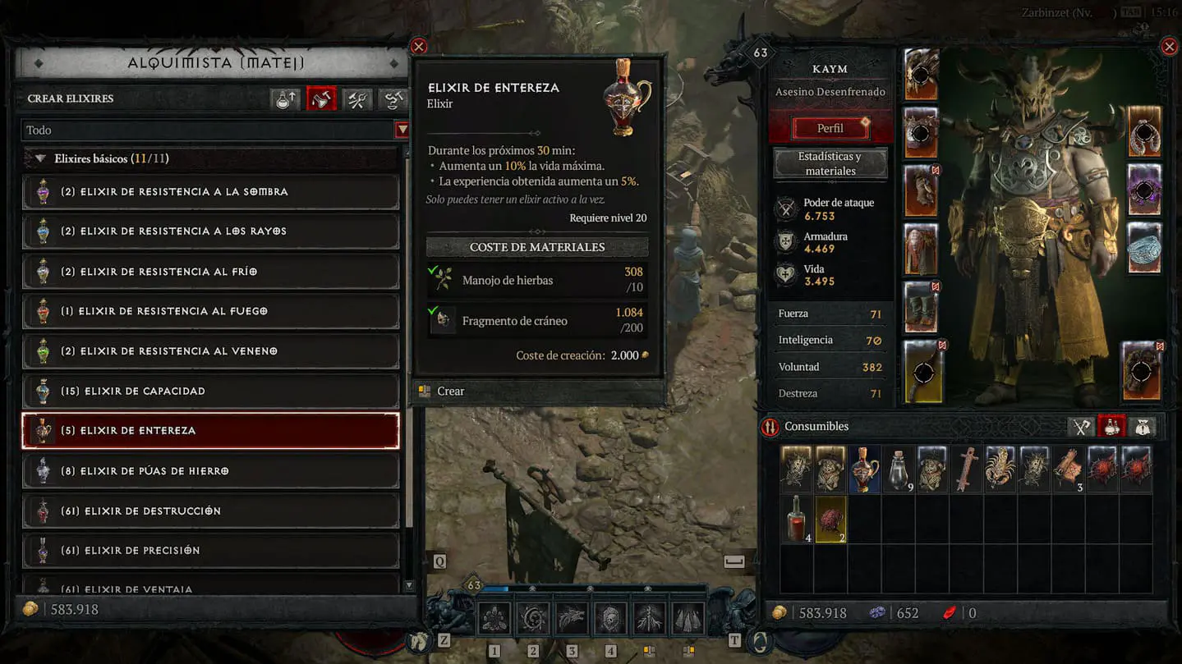Open the Todo filter dropdown
The width and height of the screenshot is (1182, 664).
pyautogui.click(x=215, y=130)
